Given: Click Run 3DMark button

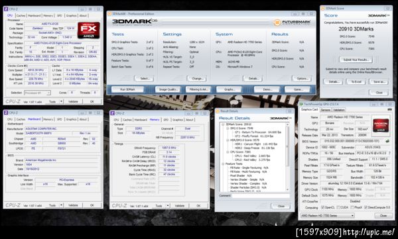Looking at the screenshot, I should 127,89.
